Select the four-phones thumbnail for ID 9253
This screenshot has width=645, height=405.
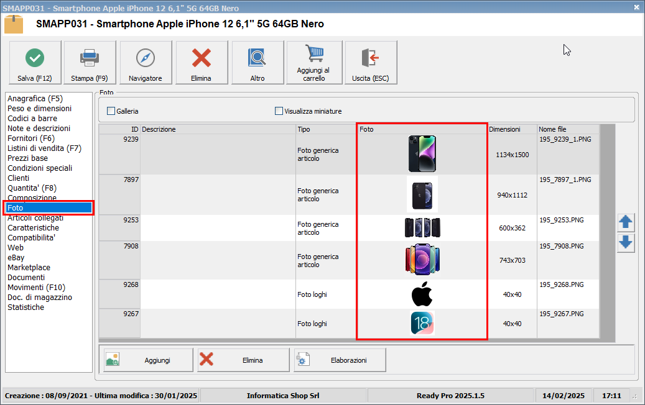[422, 228]
